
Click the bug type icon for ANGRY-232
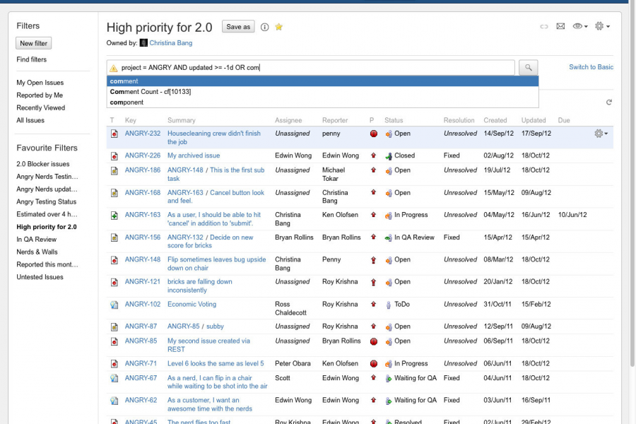[x=114, y=134]
